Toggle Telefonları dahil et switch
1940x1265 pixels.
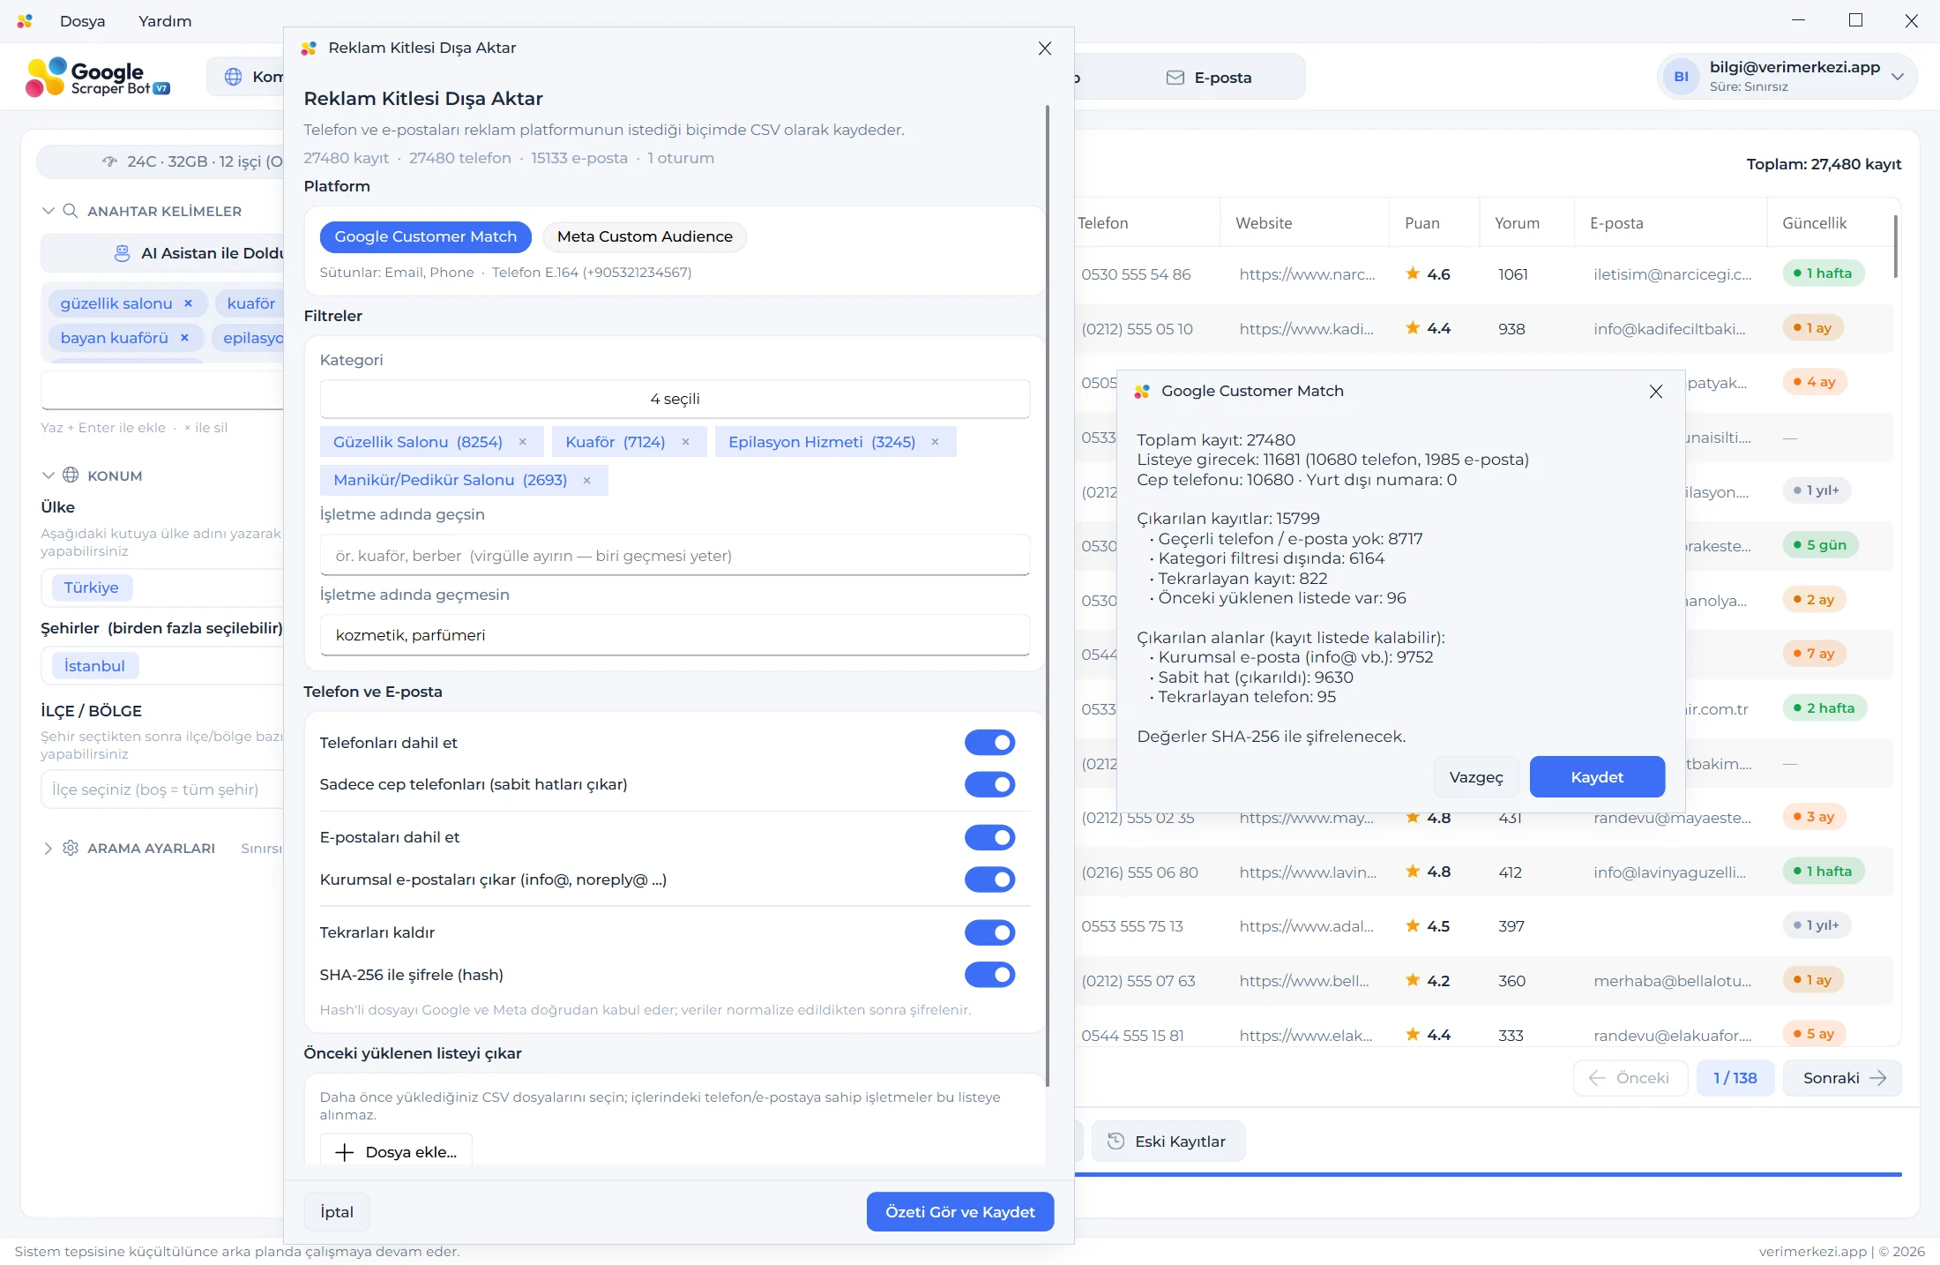coord(989,743)
